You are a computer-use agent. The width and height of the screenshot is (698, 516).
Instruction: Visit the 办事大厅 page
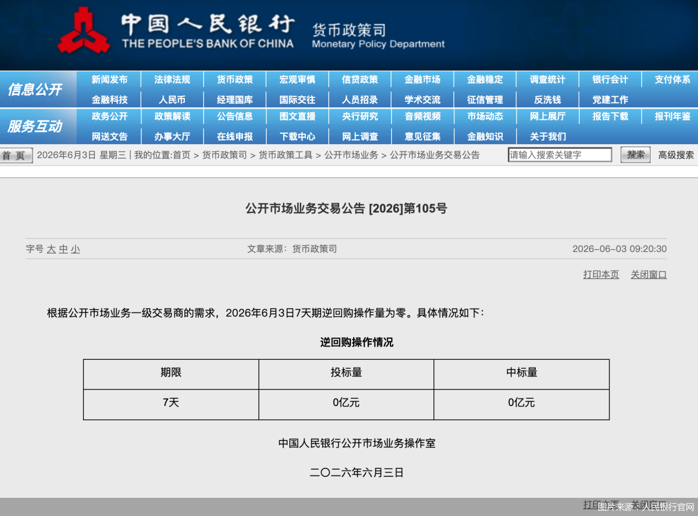[172, 136]
